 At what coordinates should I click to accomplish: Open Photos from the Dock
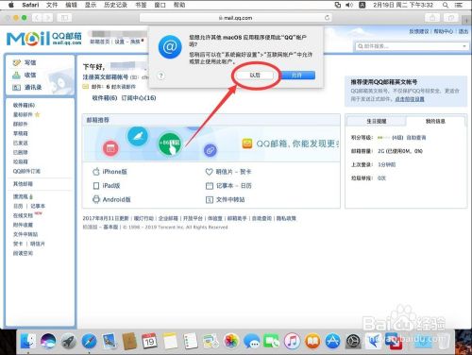click(231, 341)
